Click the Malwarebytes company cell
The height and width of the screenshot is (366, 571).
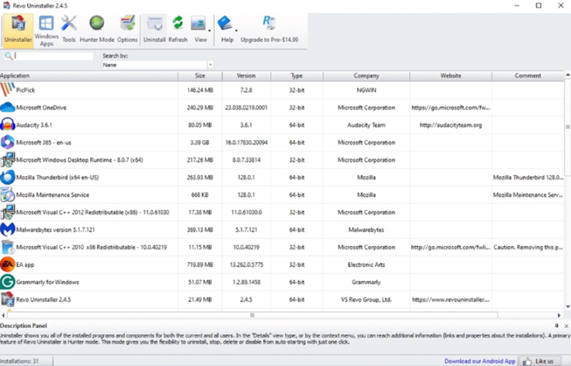pyautogui.click(x=366, y=230)
